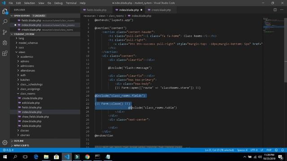
Task: Open the Explorer view in activity bar
Action: pos(5,12)
